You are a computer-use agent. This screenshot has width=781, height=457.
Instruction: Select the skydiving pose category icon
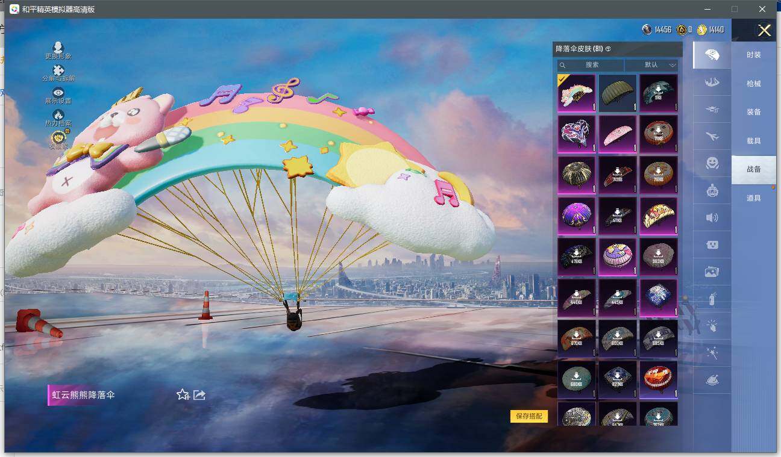[x=712, y=82]
